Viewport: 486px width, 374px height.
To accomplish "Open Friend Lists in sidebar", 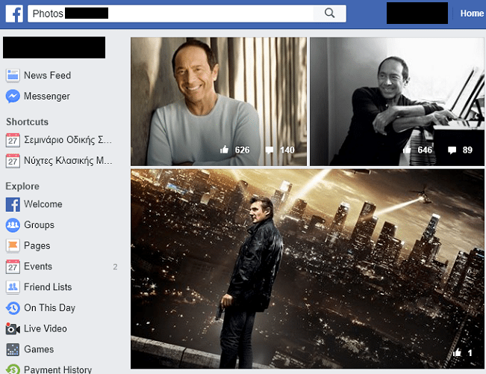I will pyautogui.click(x=48, y=287).
